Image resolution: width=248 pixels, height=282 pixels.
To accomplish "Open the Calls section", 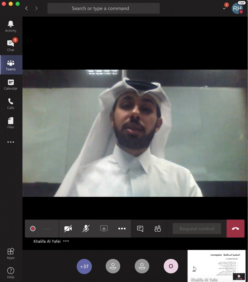I will point(11,103).
